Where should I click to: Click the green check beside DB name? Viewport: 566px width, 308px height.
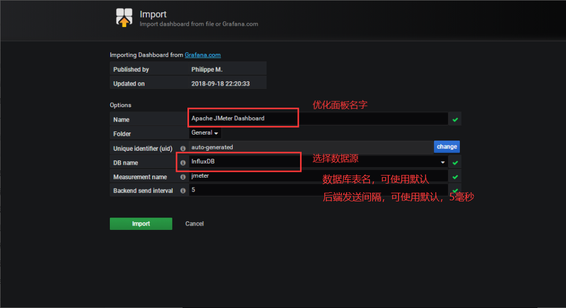(x=455, y=163)
